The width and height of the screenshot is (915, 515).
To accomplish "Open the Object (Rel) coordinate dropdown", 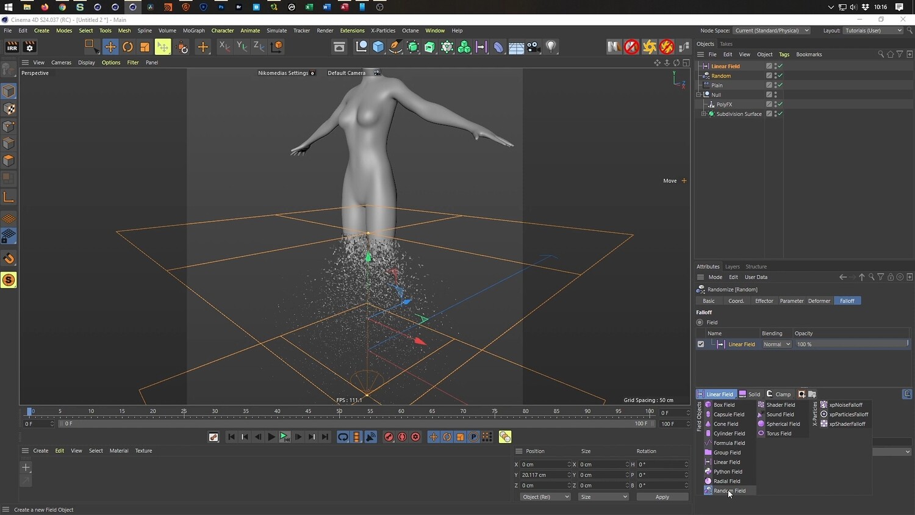I will pos(545,497).
